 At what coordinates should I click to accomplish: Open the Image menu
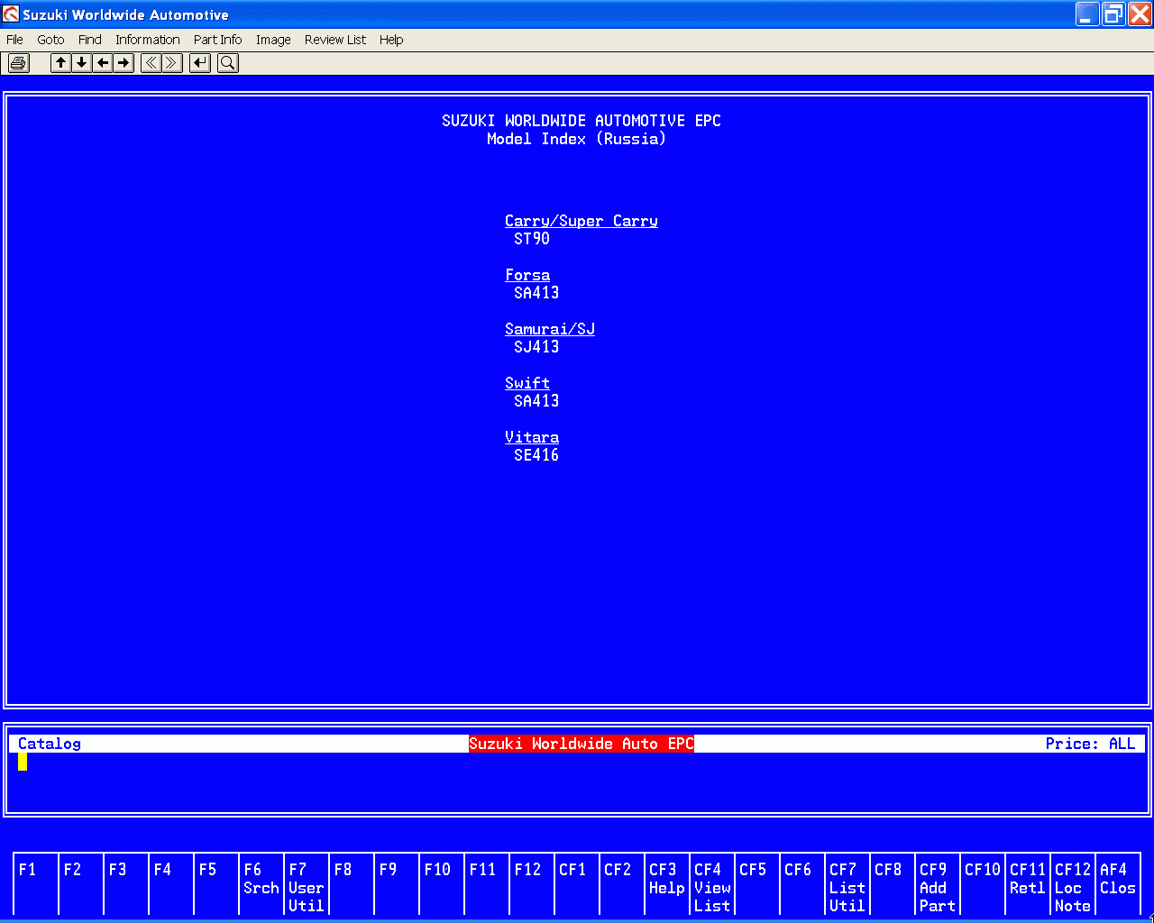pos(273,40)
